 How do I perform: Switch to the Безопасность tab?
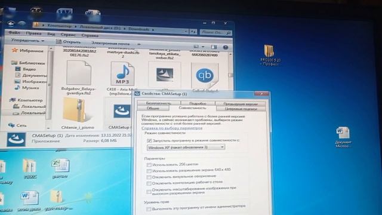coord(159,103)
